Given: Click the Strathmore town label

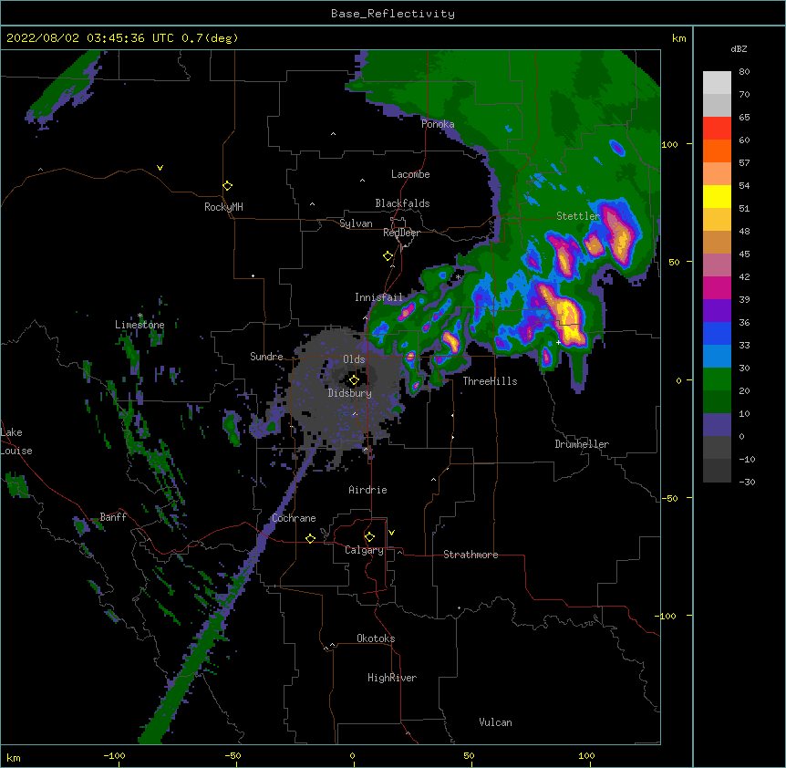Looking at the screenshot, I should coord(471,555).
